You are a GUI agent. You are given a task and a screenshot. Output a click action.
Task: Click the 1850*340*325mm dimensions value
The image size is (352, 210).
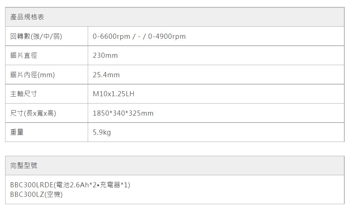[x=123, y=113]
